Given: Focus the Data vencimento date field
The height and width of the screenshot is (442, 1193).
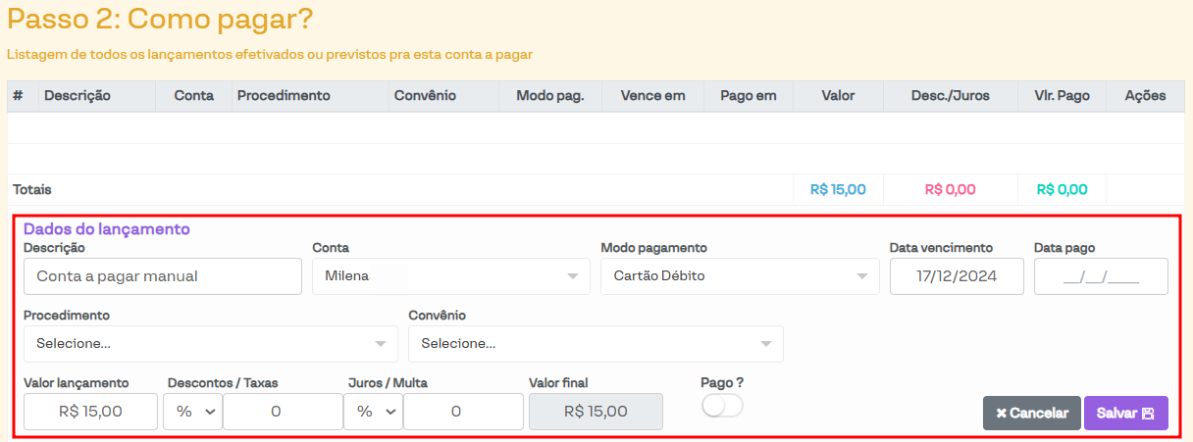Looking at the screenshot, I should 957,276.
